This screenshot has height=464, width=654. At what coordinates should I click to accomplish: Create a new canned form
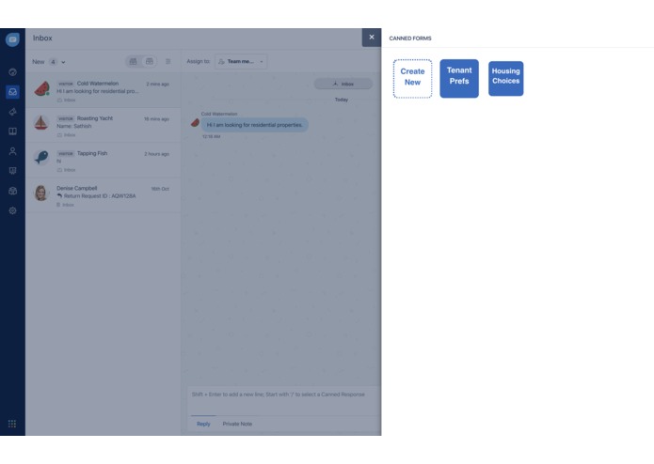point(412,78)
